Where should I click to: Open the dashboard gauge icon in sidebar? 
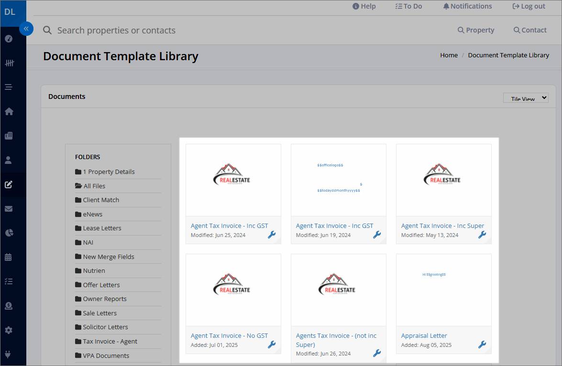(x=9, y=39)
